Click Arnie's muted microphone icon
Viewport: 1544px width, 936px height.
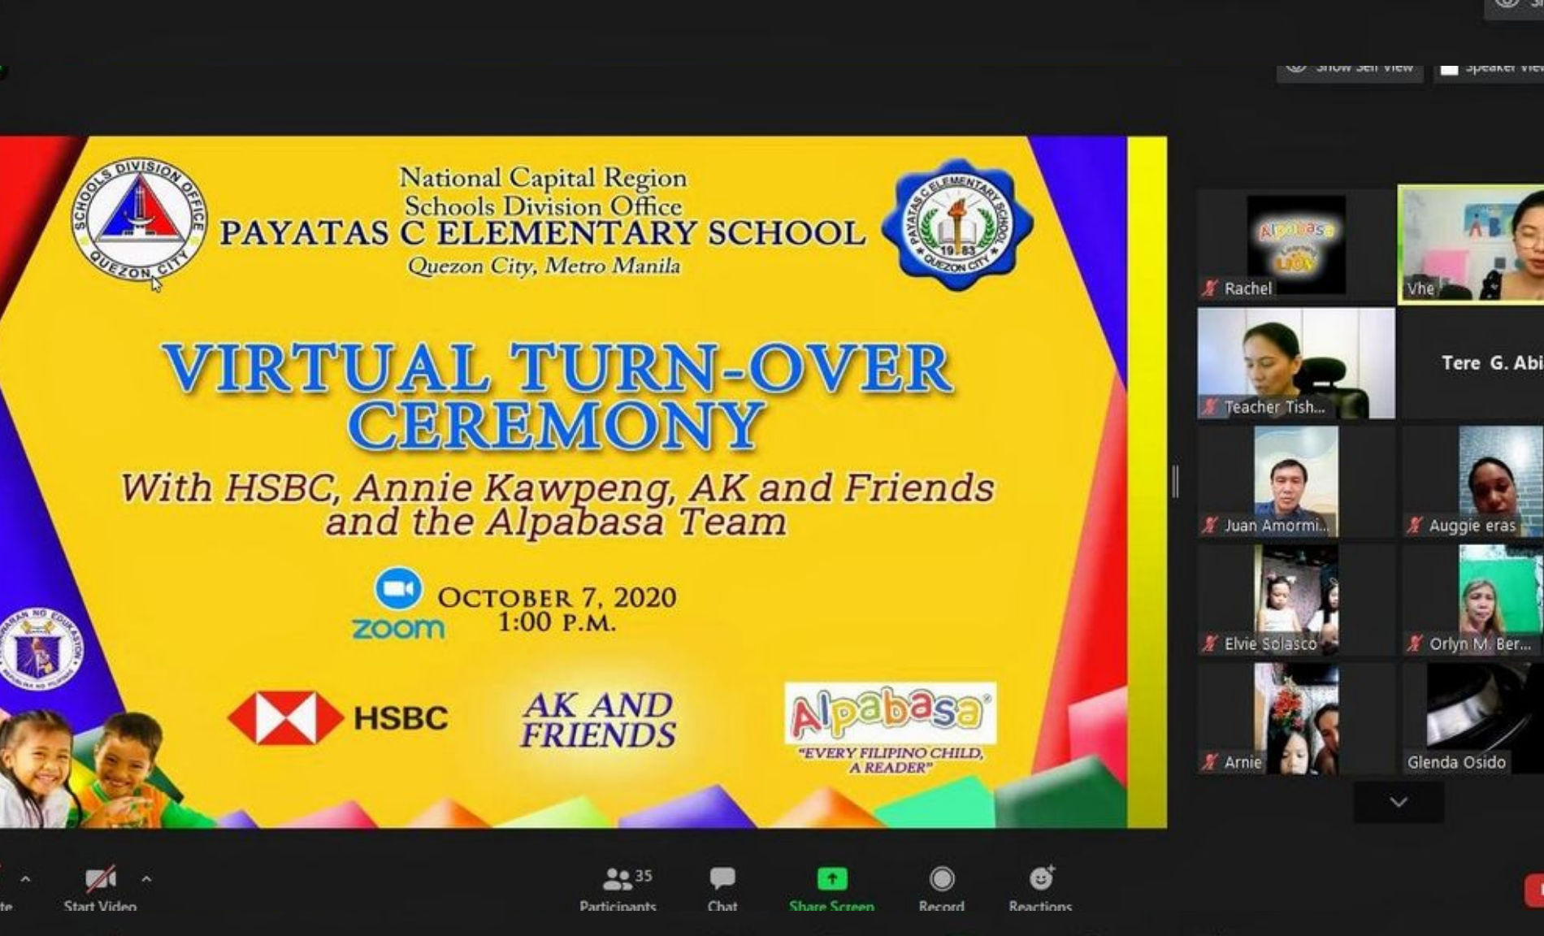(1210, 761)
